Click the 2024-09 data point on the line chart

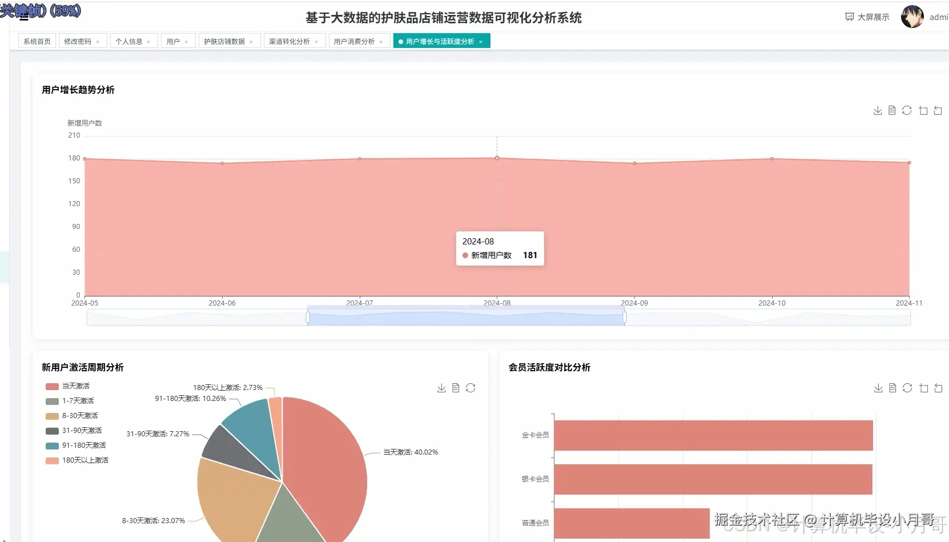tap(634, 163)
